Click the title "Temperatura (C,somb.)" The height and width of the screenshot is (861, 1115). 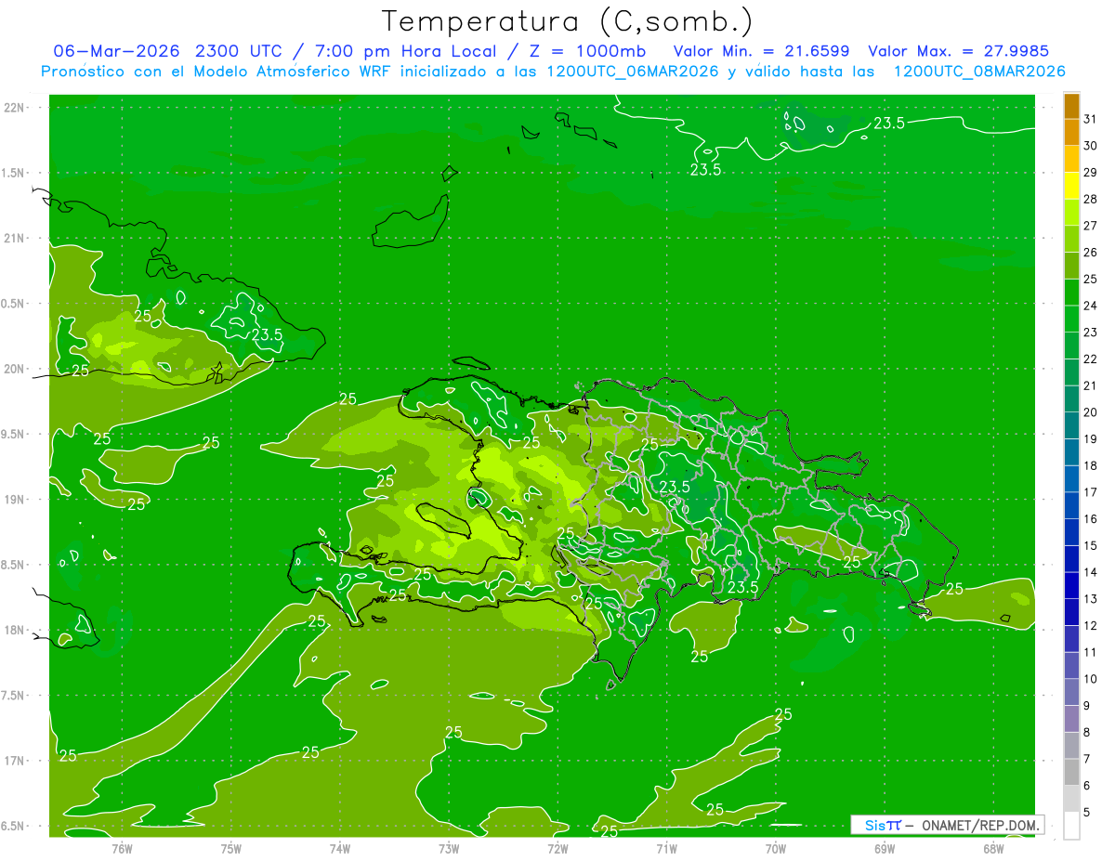(x=567, y=21)
